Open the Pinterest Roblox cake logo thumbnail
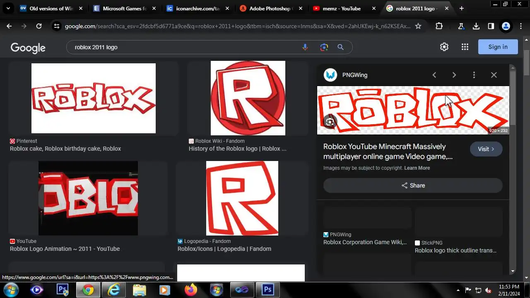Image resolution: width=530 pixels, height=298 pixels. [94, 98]
